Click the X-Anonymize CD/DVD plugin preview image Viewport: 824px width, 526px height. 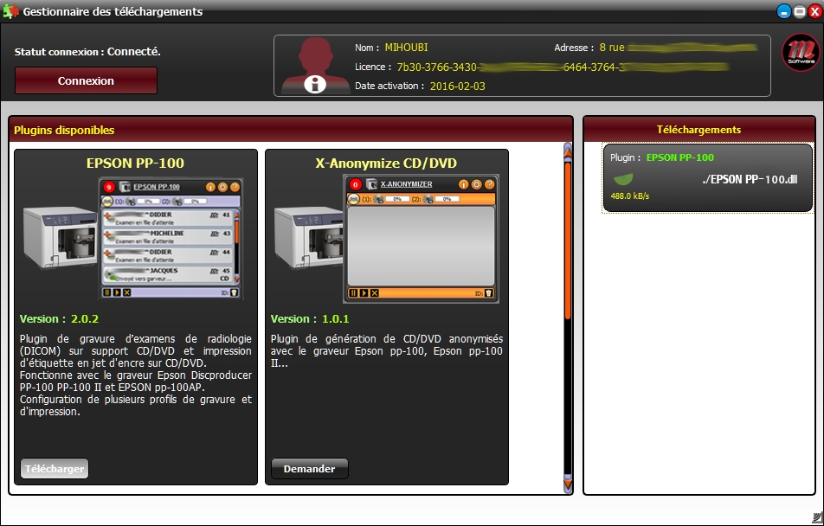[x=385, y=239]
